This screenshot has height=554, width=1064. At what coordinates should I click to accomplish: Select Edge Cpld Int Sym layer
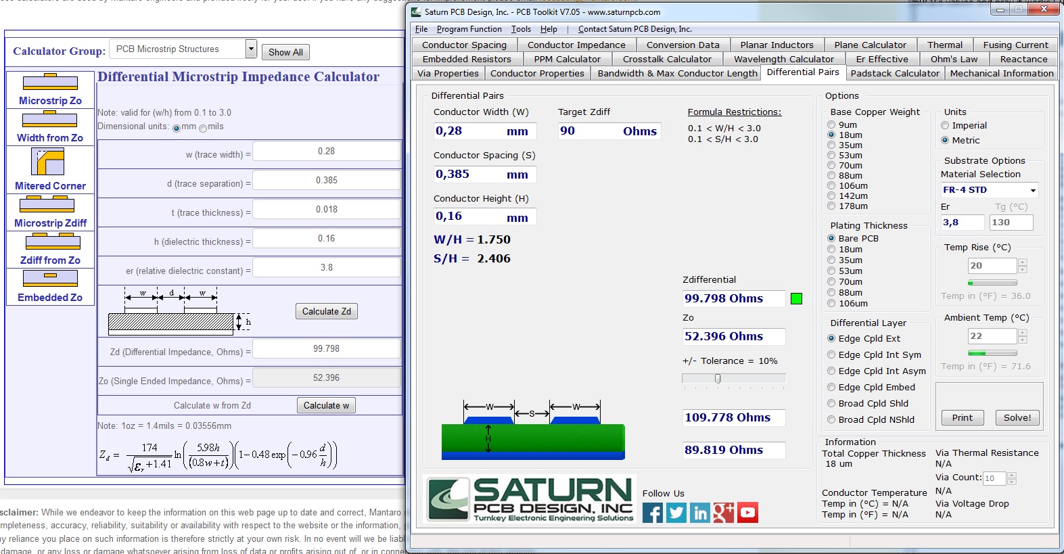coord(831,354)
